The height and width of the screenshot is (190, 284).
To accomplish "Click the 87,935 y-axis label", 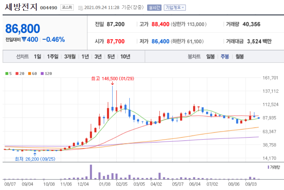I will tap(269, 118).
